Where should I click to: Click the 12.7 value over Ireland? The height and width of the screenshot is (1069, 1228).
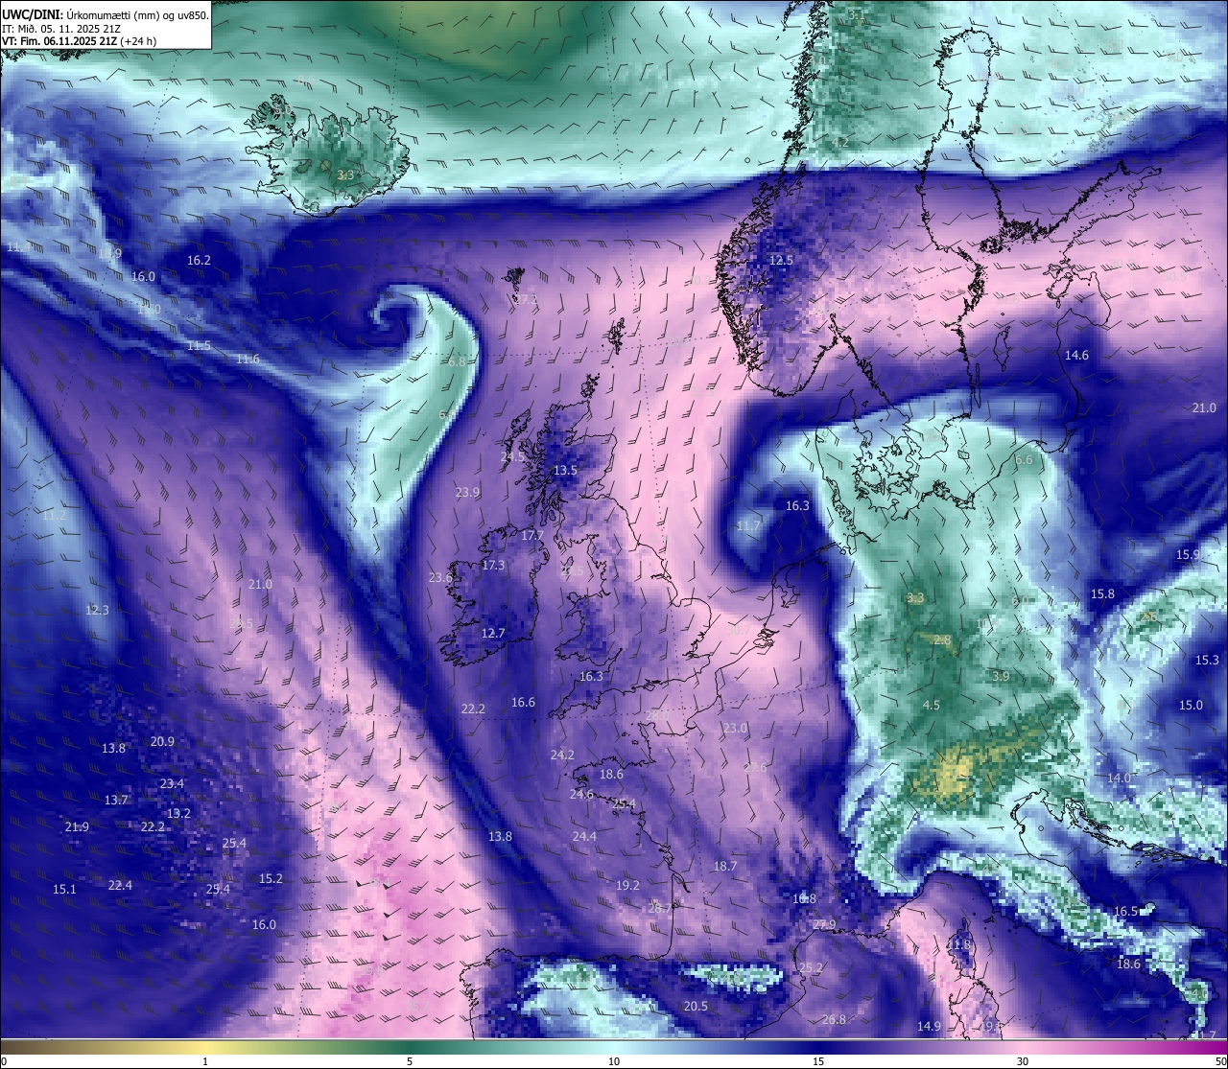tap(493, 634)
